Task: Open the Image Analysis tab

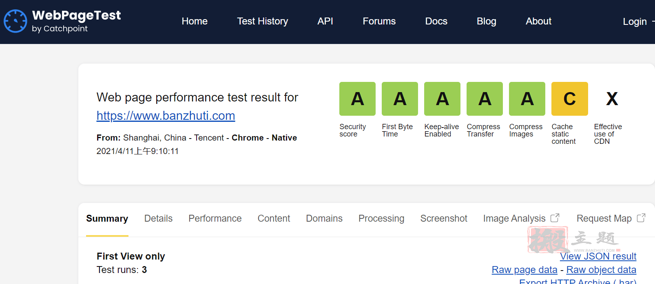Action: click(514, 219)
